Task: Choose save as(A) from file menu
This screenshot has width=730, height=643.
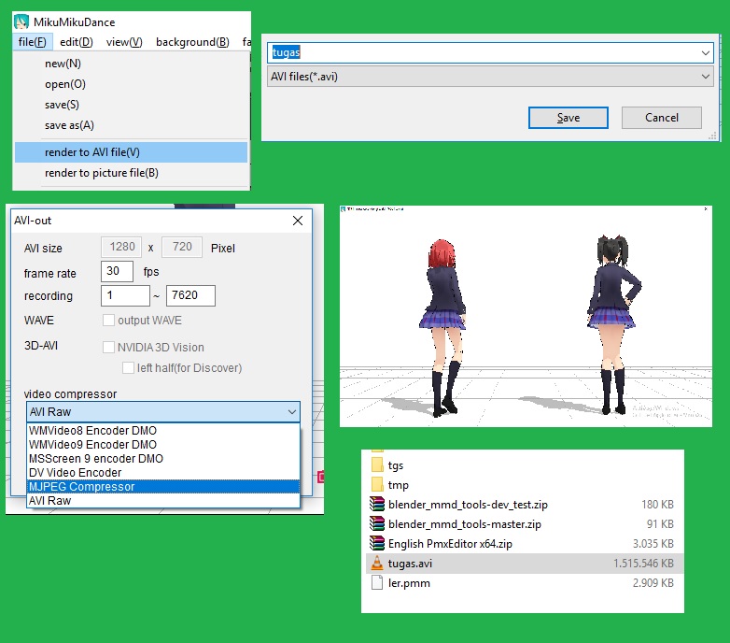Action: (x=131, y=125)
